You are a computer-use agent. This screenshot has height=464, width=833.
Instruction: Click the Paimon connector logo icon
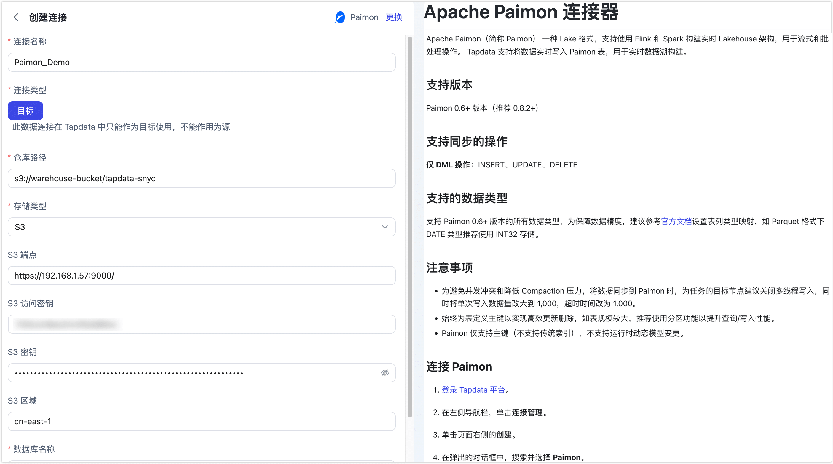[339, 17]
